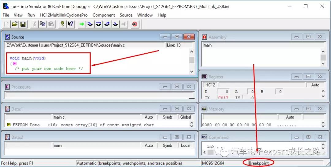This screenshot has width=331, height=167.
Task: Toggle the Global scope in Data:1
Action: pyautogui.click(x=185, y=117)
